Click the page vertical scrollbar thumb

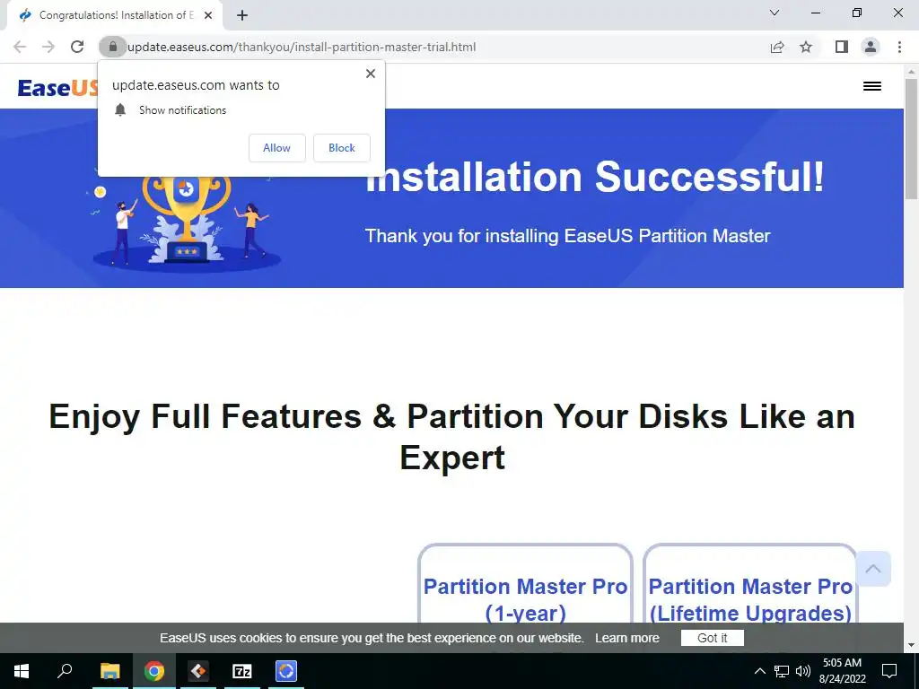pos(912,138)
